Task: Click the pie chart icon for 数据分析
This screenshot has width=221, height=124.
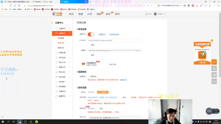Action: point(57,67)
